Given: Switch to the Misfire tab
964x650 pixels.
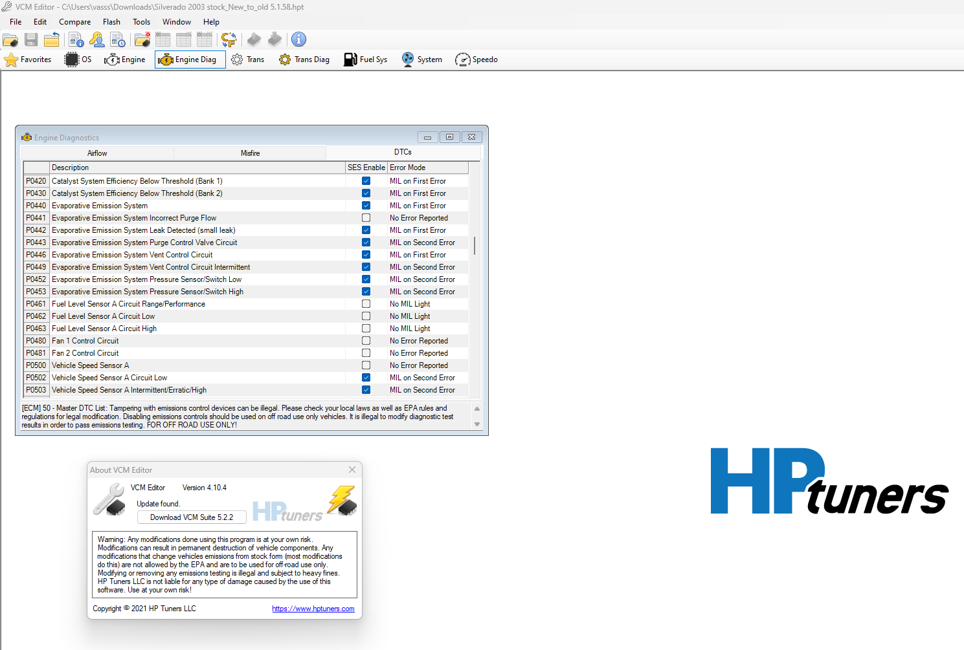Looking at the screenshot, I should (250, 153).
